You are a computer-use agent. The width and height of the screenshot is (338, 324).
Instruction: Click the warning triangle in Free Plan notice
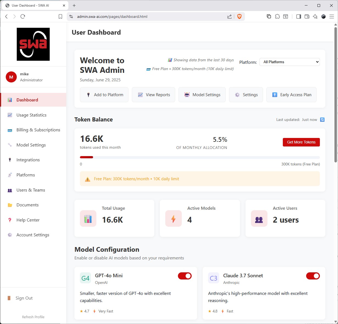click(x=88, y=179)
